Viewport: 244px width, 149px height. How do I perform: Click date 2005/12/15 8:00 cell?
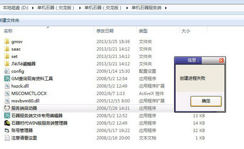113,101
